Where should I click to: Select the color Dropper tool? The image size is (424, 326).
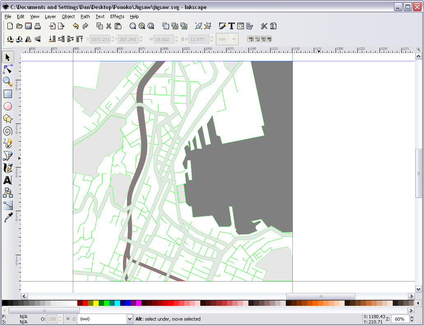(7, 217)
